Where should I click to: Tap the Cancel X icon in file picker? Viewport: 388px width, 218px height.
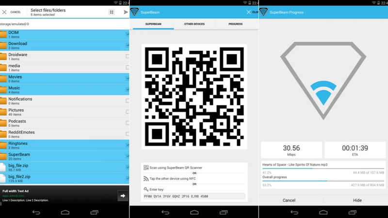point(4,12)
